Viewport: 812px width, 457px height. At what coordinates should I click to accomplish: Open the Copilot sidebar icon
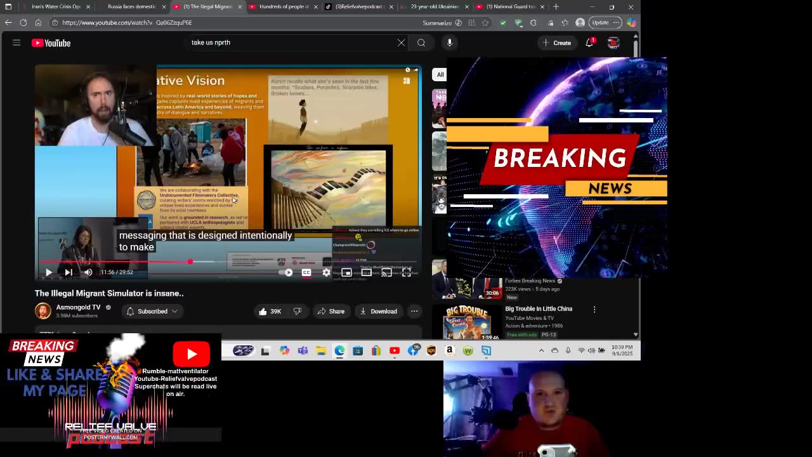631,23
